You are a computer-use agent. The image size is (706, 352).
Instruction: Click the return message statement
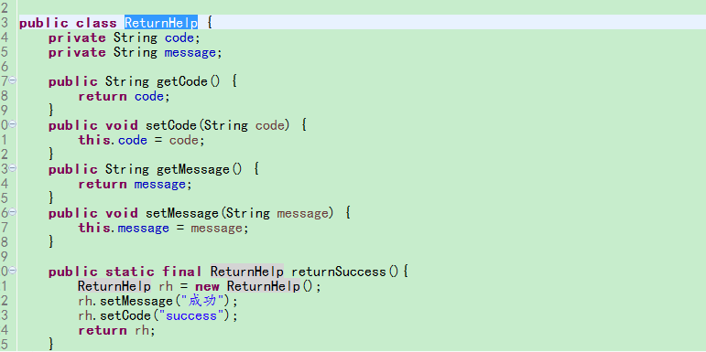pyautogui.click(x=135, y=185)
